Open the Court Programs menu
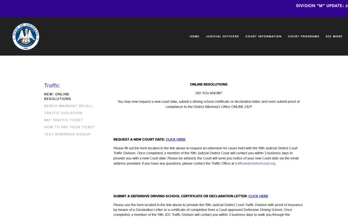 (x=303, y=37)
